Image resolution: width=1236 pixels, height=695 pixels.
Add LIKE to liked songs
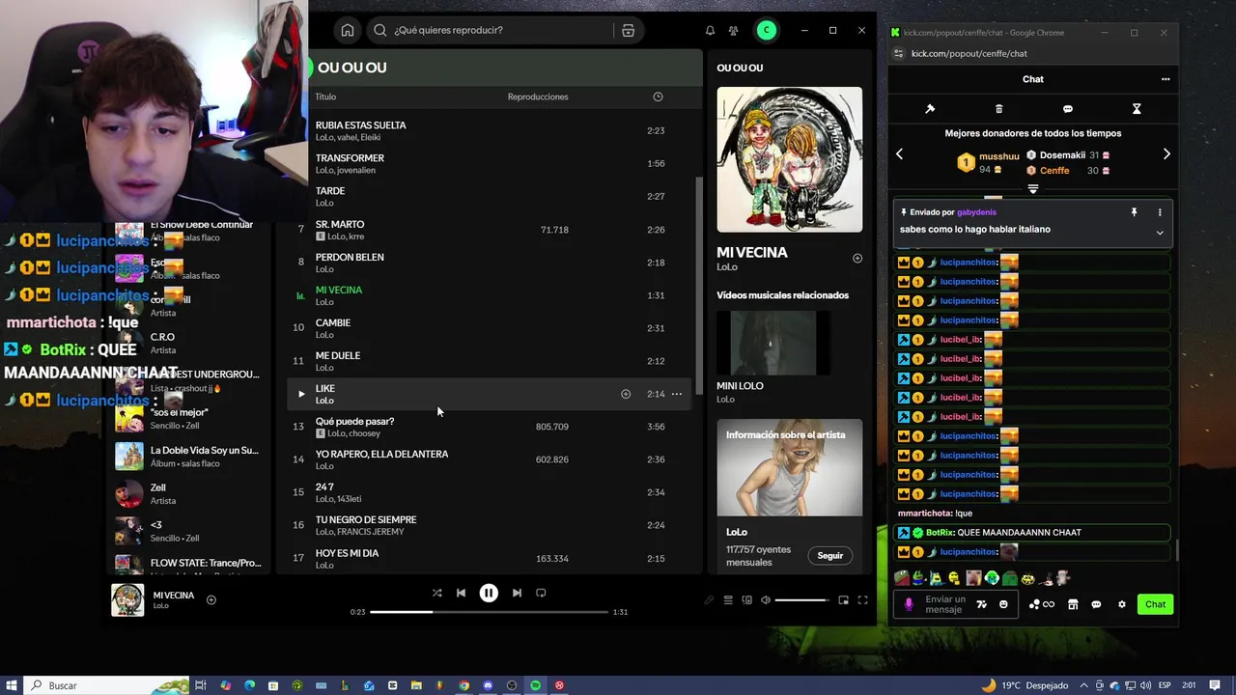pos(626,394)
